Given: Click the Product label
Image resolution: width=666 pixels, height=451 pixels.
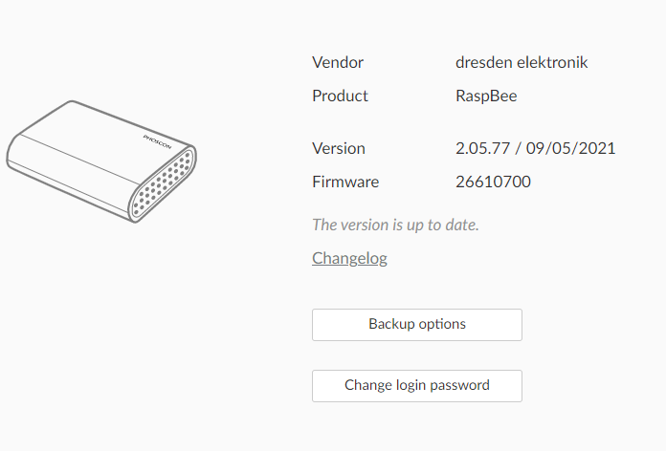Looking at the screenshot, I should (340, 96).
